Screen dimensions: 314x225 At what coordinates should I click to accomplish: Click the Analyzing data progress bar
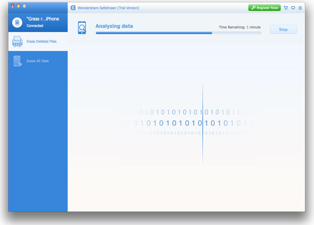pos(178,33)
